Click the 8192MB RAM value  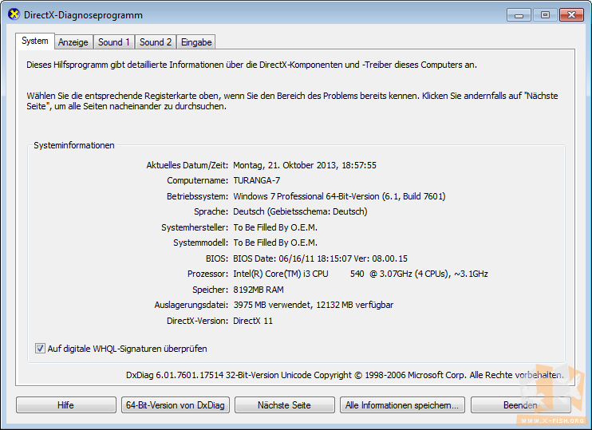click(259, 290)
